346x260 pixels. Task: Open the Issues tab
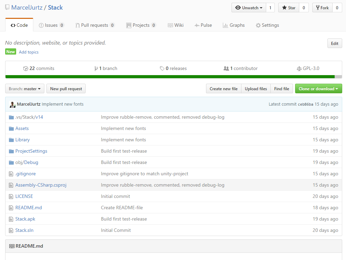tap(51, 25)
